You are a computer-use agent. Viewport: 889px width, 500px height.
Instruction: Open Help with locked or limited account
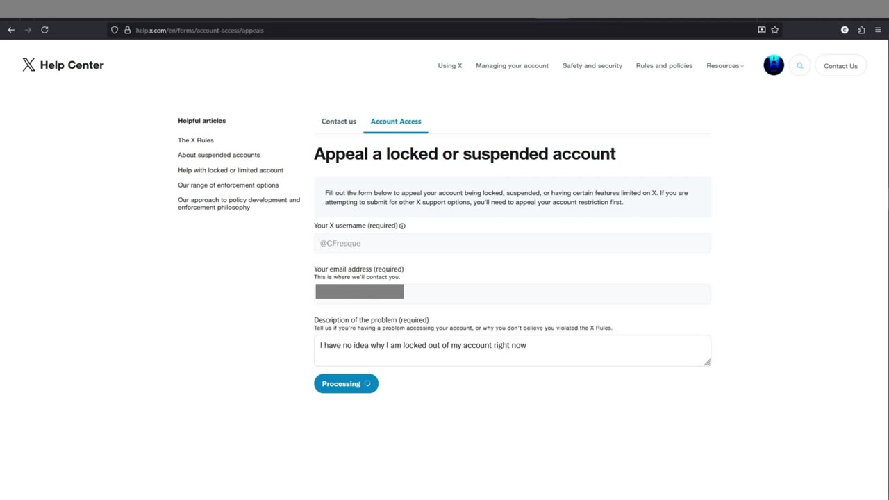pos(231,170)
